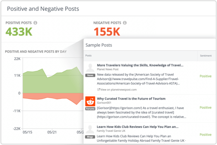Click the info icon beside Positive Posts
Screen dimensions: 217x145
coord(35,23)
